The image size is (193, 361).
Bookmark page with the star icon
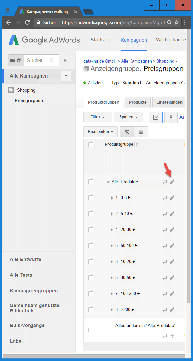pos(177,22)
